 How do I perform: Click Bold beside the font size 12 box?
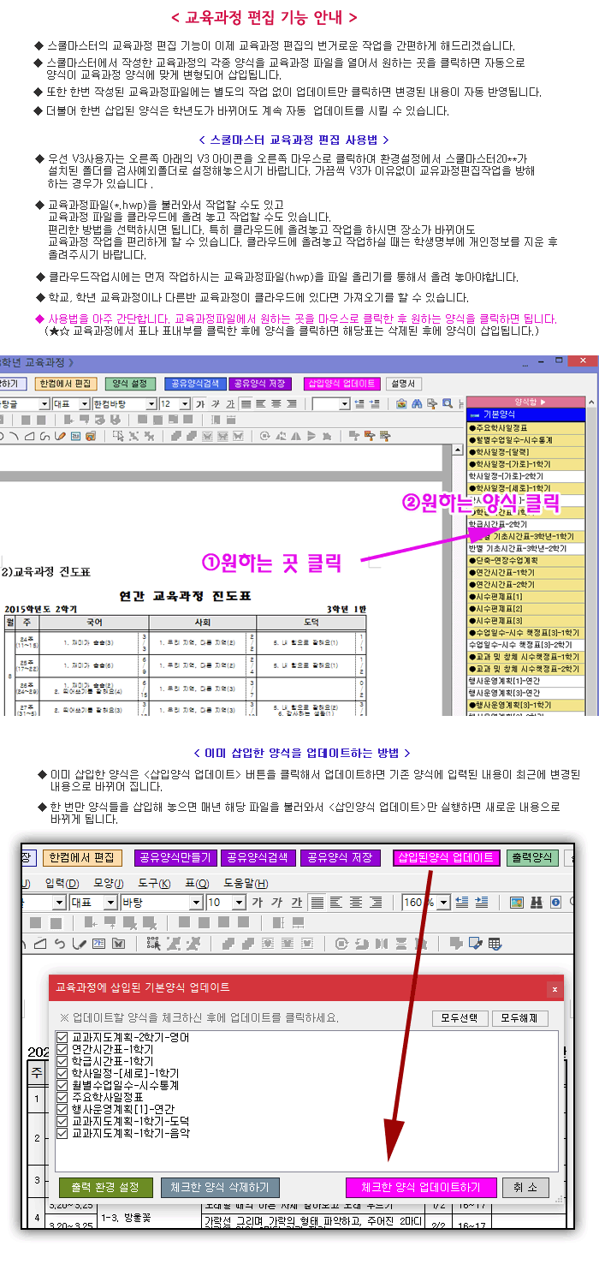200,403
